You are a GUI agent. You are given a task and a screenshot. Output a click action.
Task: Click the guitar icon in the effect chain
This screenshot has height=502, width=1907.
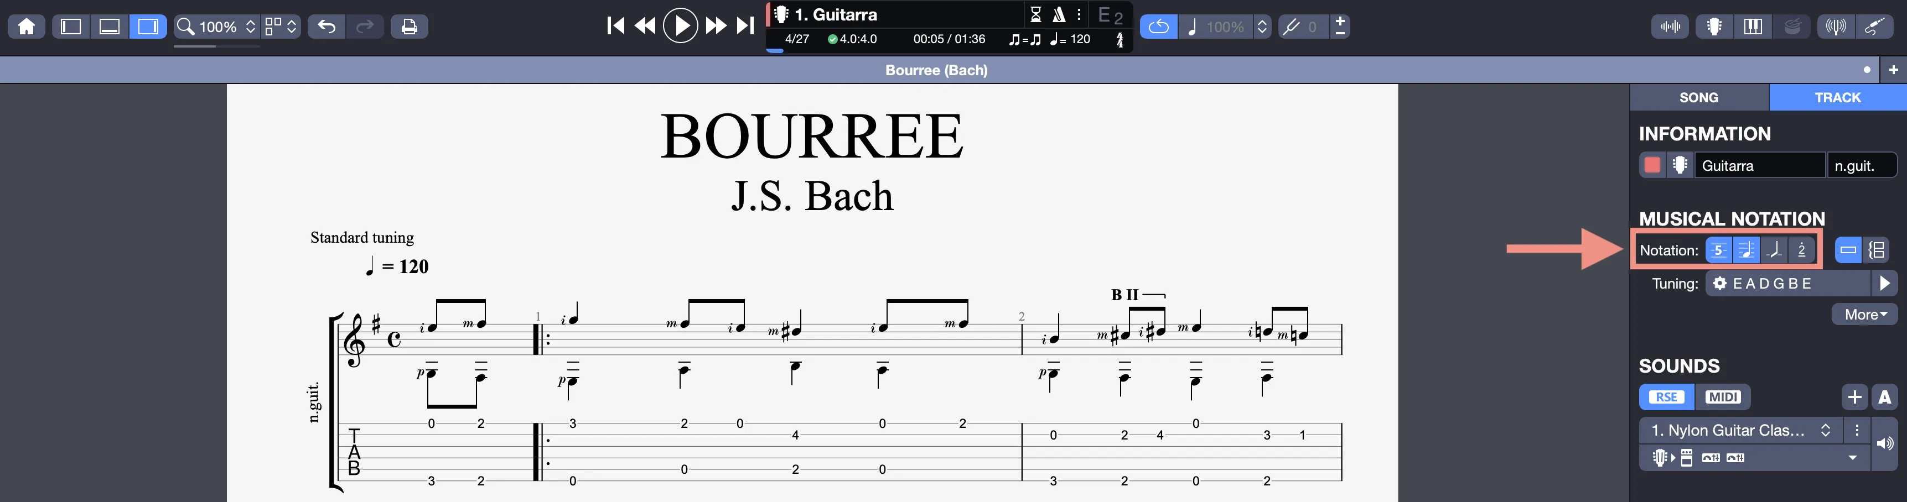pyautogui.click(x=1660, y=458)
